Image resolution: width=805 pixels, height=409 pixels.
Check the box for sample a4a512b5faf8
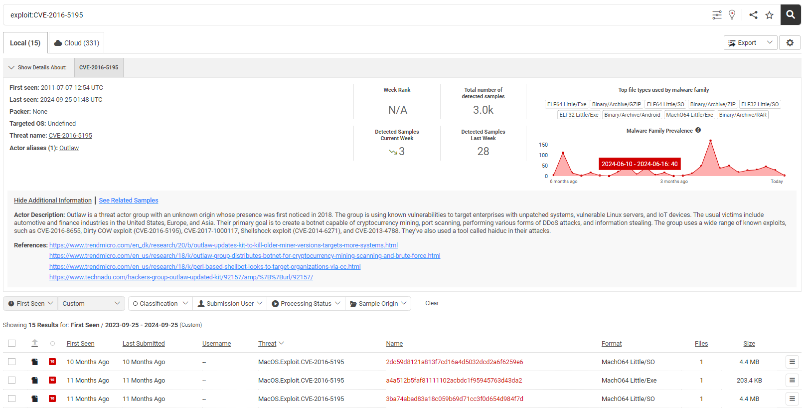[12, 381]
